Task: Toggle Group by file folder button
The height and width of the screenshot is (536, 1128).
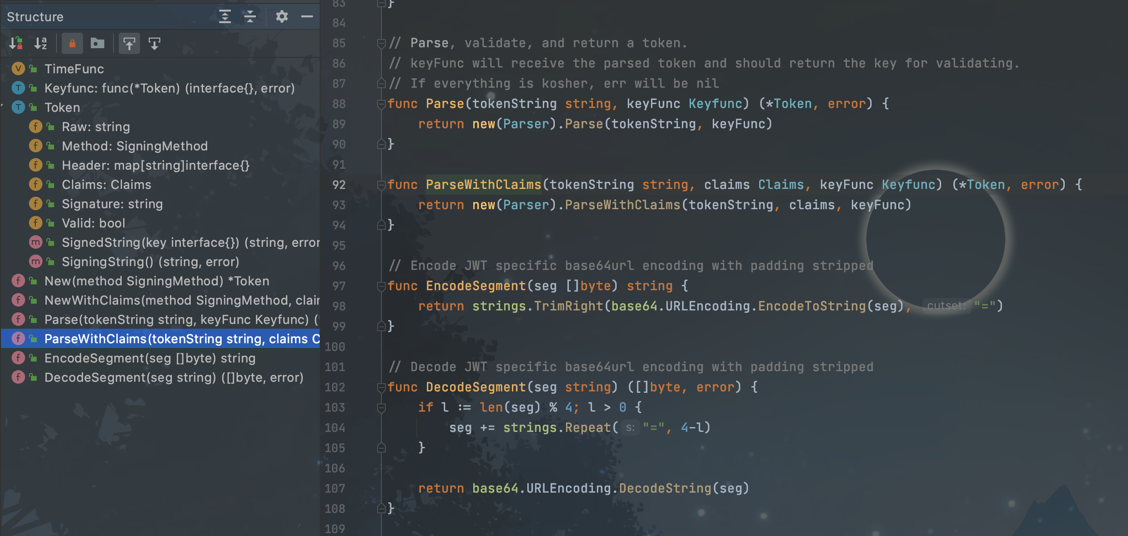Action: click(97, 43)
